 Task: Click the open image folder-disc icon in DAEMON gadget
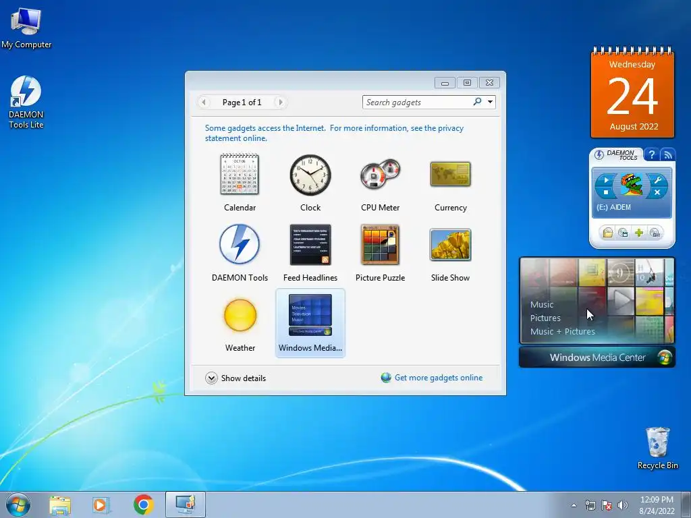608,233
